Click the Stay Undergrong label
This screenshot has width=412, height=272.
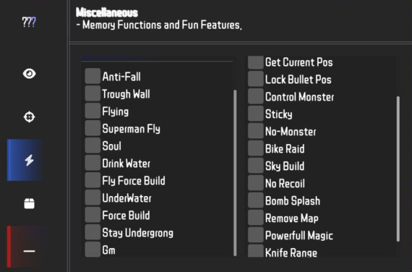[138, 233]
